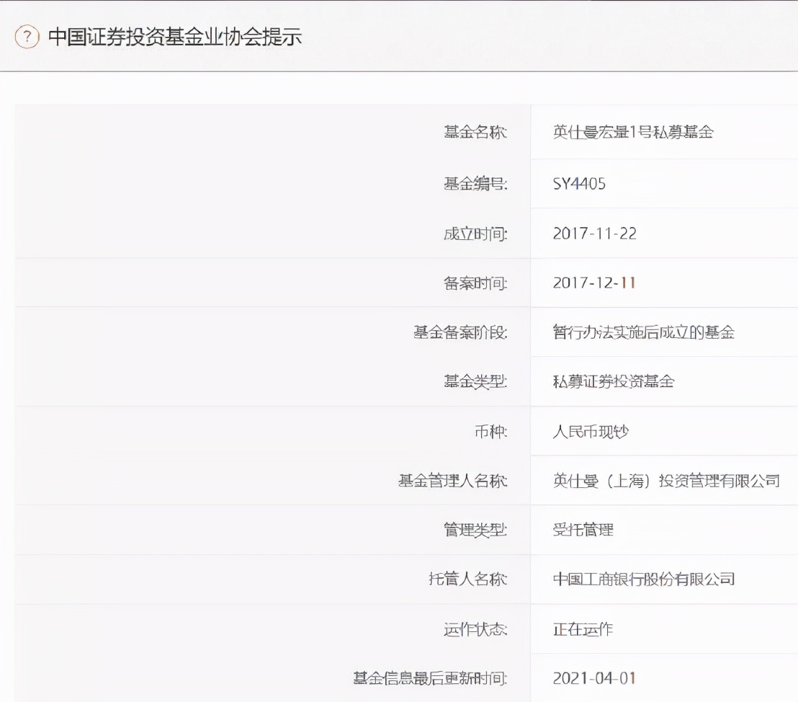798x702 pixels.
Task: Click the 正在运作 operating status value
Action: 583,628
